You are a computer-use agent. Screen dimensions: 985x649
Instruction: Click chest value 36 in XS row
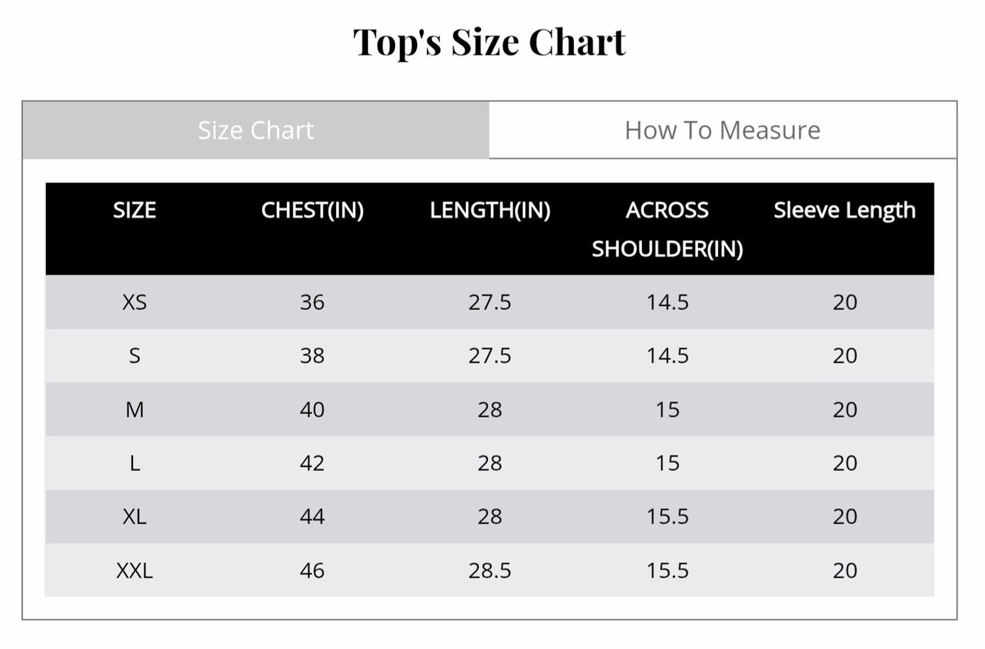(x=312, y=302)
